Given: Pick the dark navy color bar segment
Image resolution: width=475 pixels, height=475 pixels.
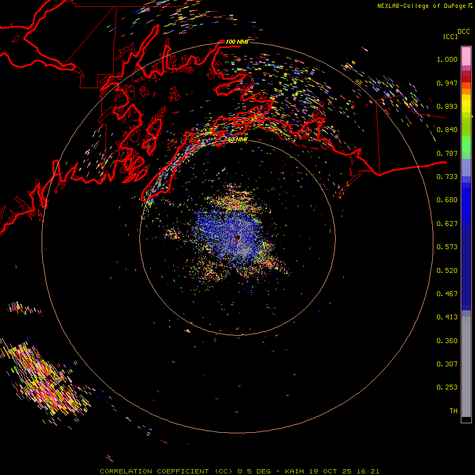Looking at the screenshot, I should [x=466, y=270].
